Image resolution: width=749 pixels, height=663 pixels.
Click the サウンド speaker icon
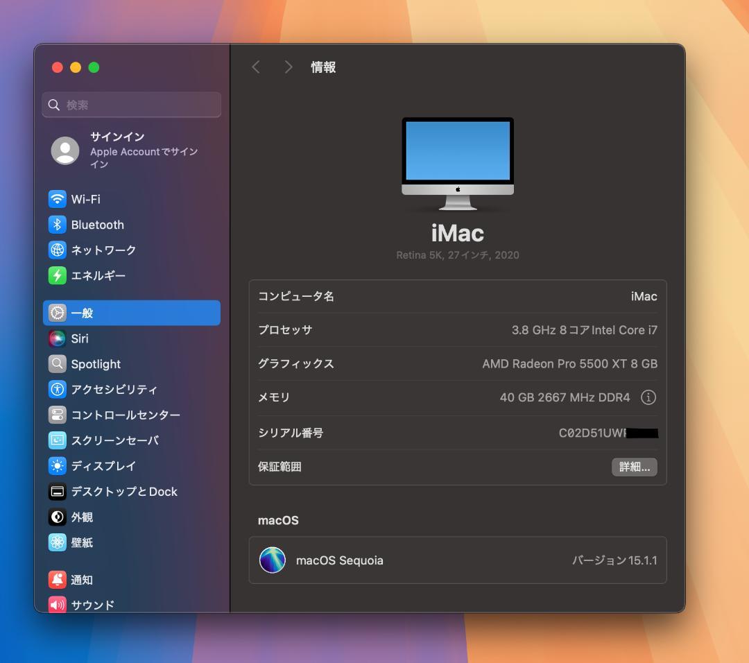tap(58, 605)
